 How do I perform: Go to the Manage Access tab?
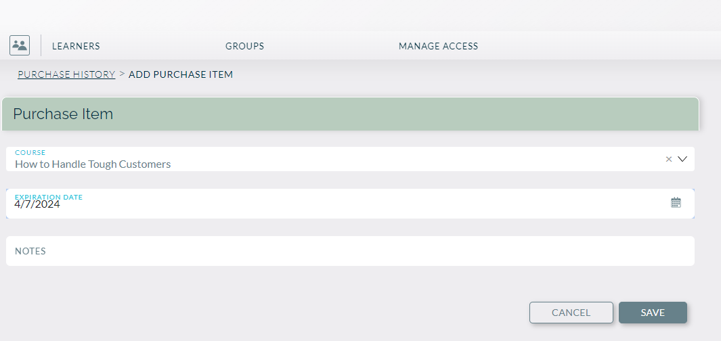[438, 46]
